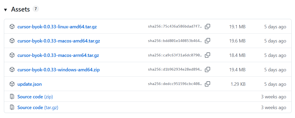Click package icon beside linux-amd64 asset
295x118 pixels.
pos(12,27)
